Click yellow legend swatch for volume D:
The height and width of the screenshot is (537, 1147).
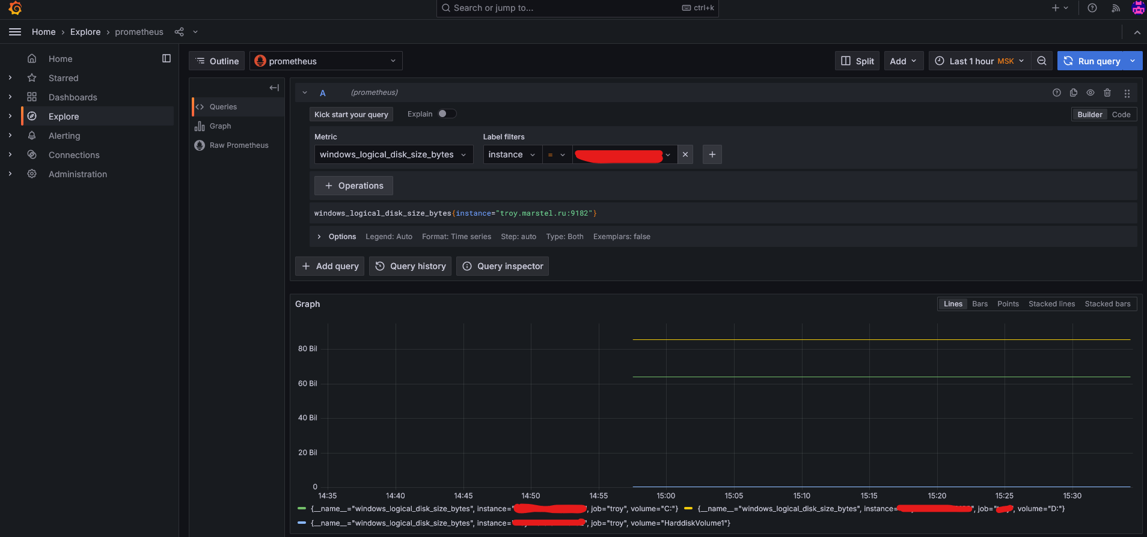coord(688,509)
